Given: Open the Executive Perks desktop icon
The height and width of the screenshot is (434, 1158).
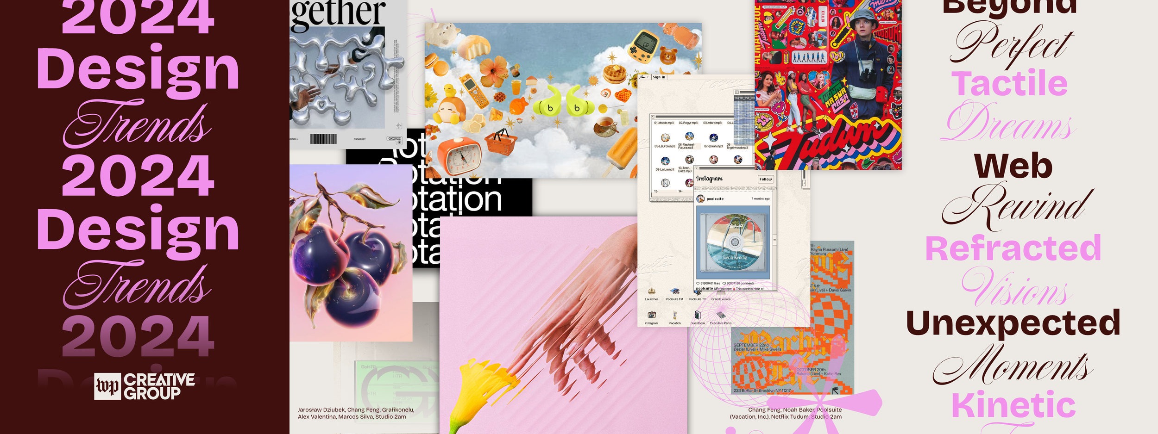Looking at the screenshot, I should click(x=721, y=315).
